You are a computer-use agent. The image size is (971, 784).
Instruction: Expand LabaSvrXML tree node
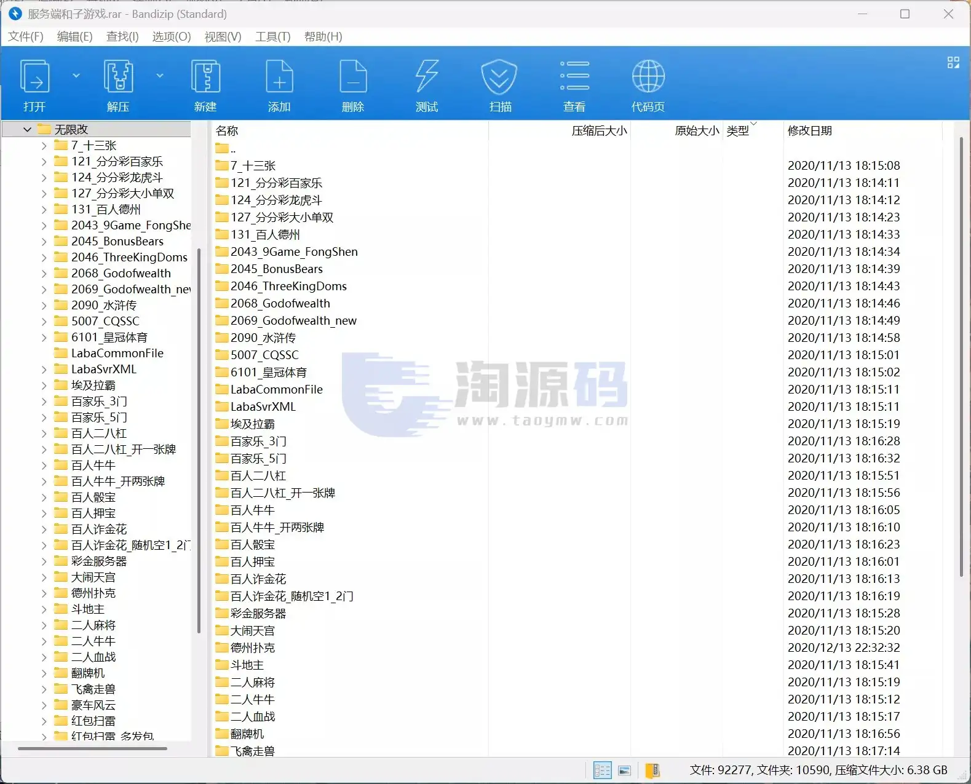pyautogui.click(x=44, y=370)
